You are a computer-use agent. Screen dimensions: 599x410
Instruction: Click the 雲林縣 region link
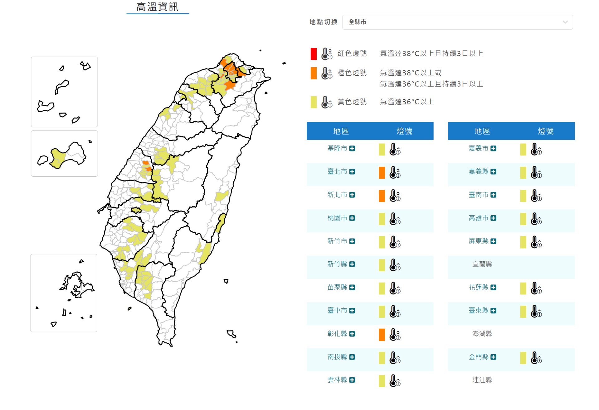pos(337,380)
